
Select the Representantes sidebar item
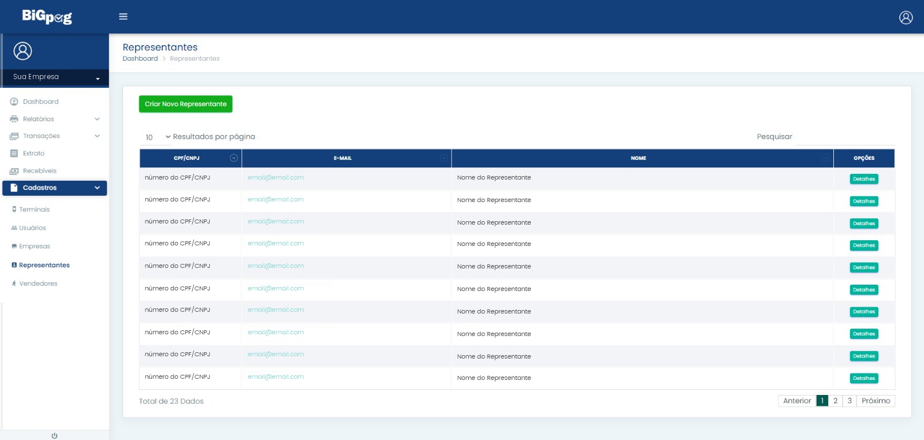pyautogui.click(x=44, y=265)
